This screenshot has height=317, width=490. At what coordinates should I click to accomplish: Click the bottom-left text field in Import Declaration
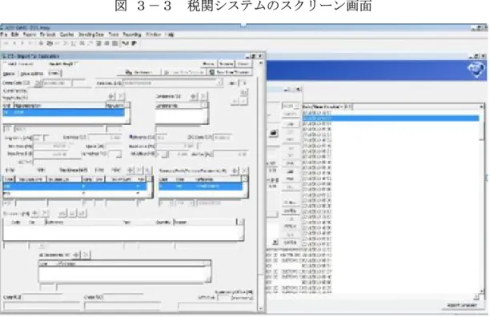(x=42, y=306)
